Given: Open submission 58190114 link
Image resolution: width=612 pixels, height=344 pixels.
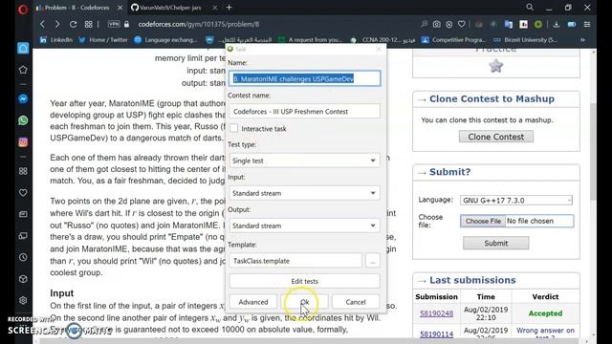Looking at the screenshot, I should coord(436,333).
